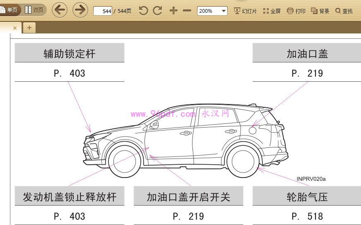Click P. 219 under 加油口盖开启开关
This screenshot has width=361, height=225.
188,216
